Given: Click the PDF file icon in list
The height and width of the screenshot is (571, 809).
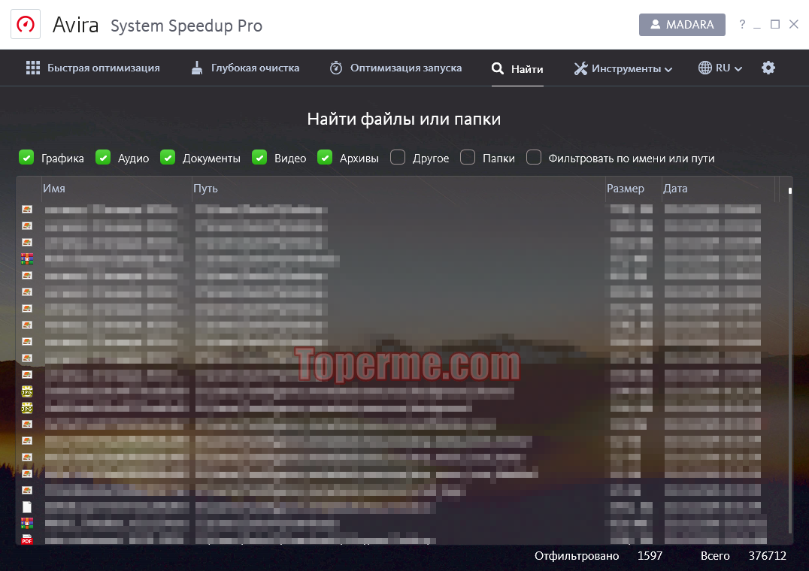Looking at the screenshot, I should tap(27, 539).
